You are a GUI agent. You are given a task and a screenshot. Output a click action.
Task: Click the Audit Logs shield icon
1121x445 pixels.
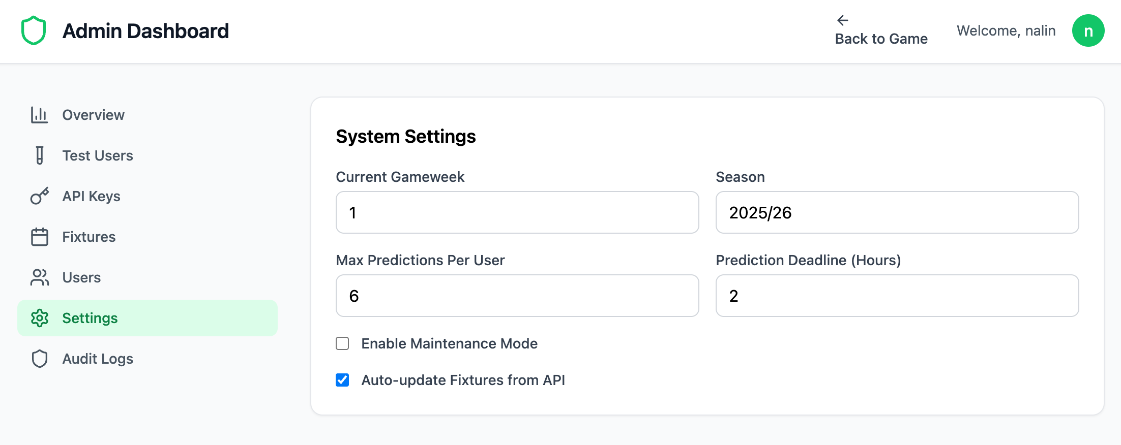[39, 359]
